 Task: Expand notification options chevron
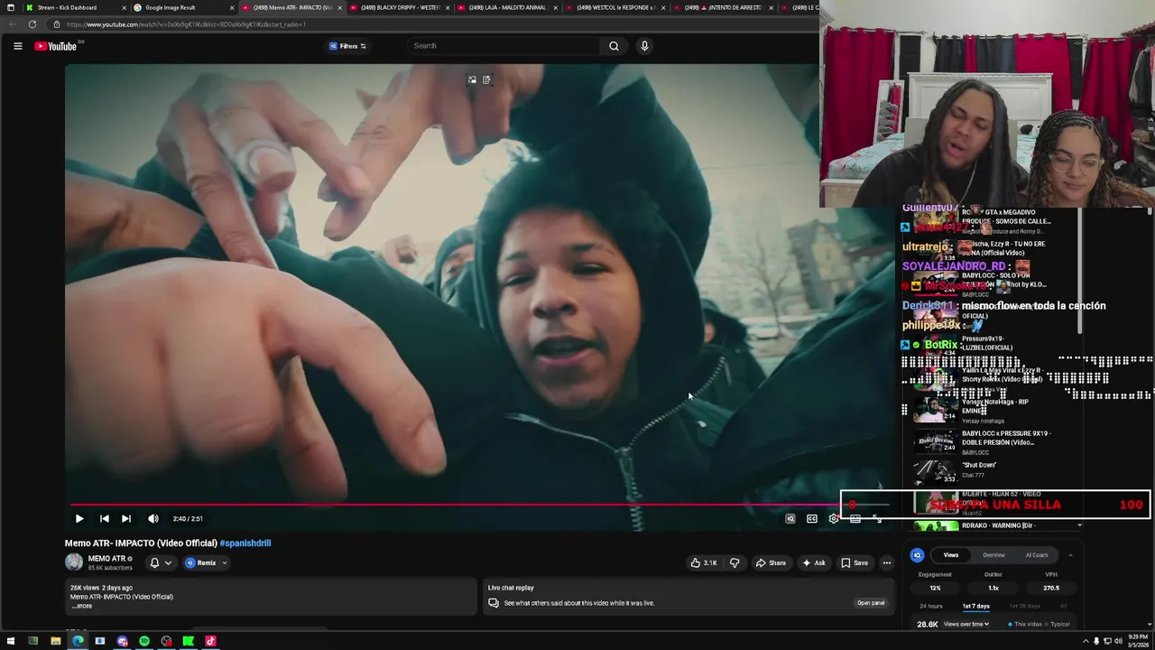pyautogui.click(x=168, y=562)
